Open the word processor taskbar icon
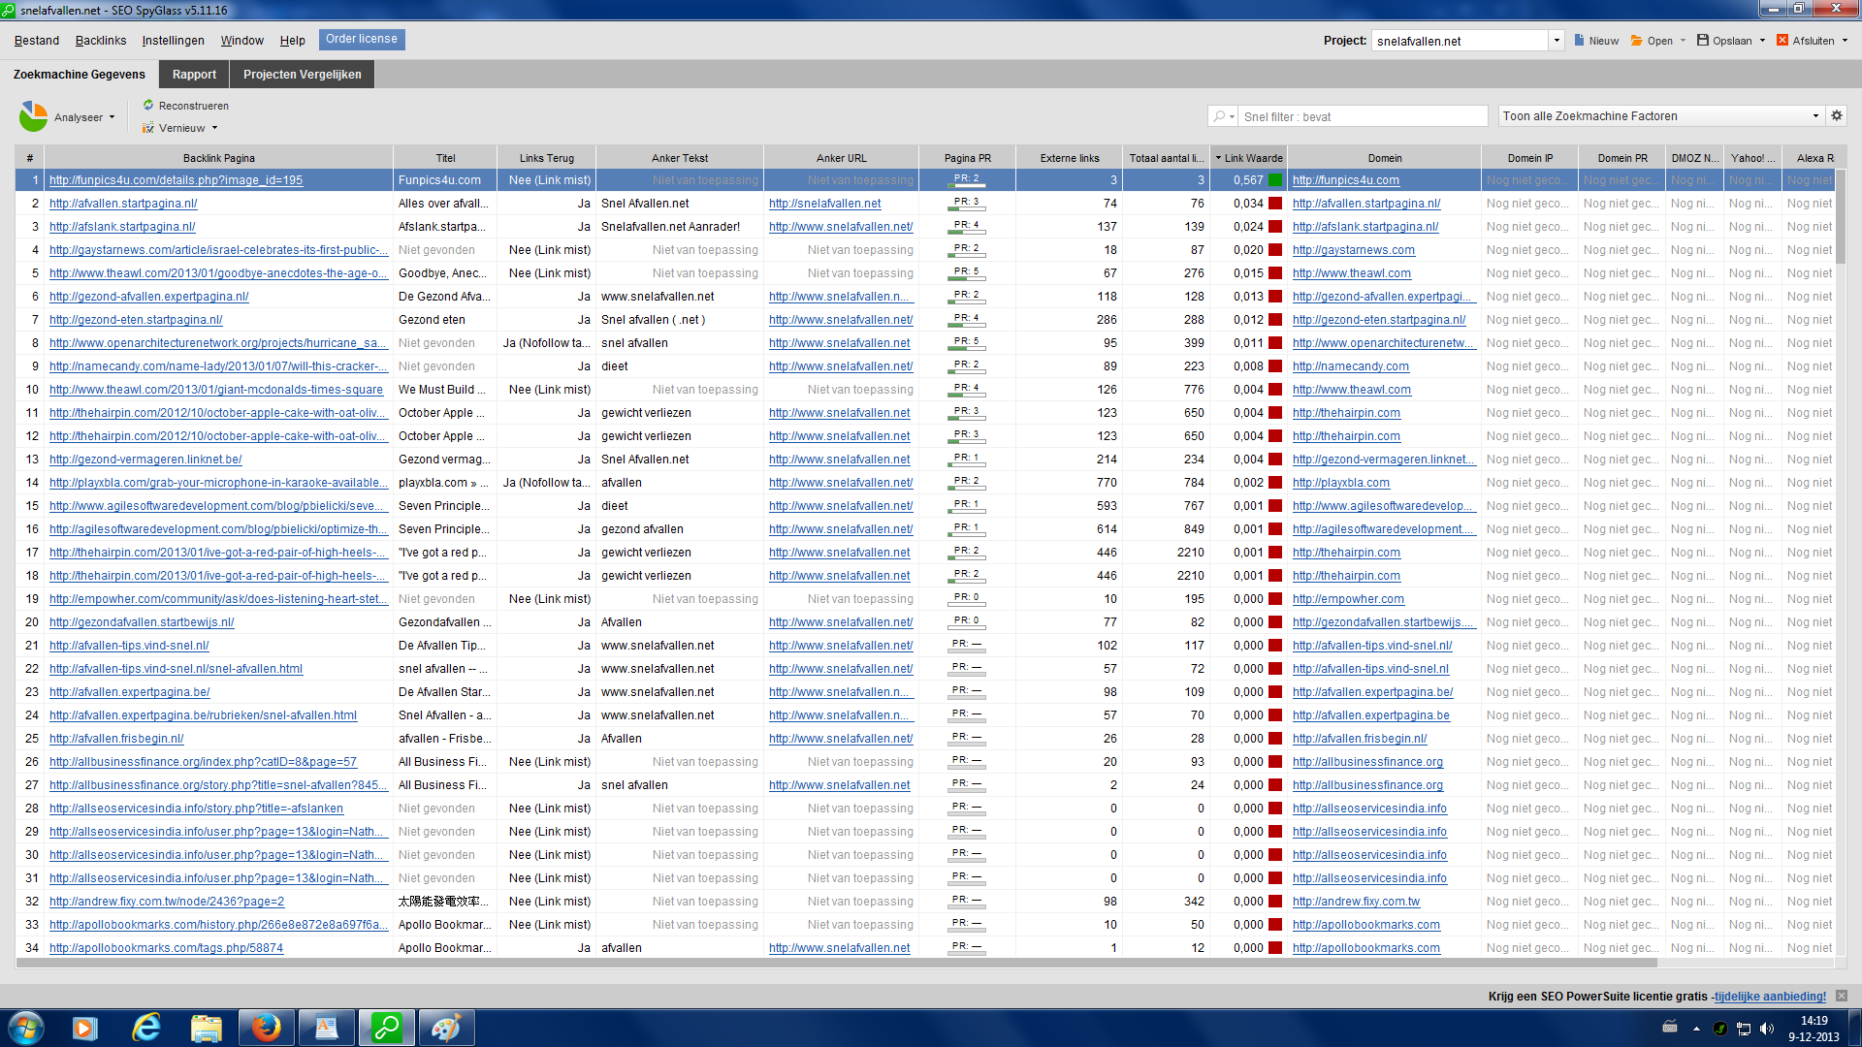Screen dimensions: 1862x1047 (x=326, y=1028)
